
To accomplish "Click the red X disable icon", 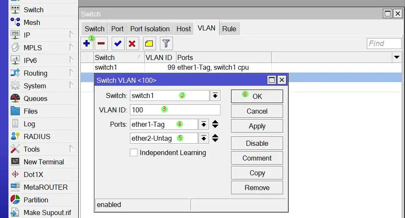I will tap(132, 43).
